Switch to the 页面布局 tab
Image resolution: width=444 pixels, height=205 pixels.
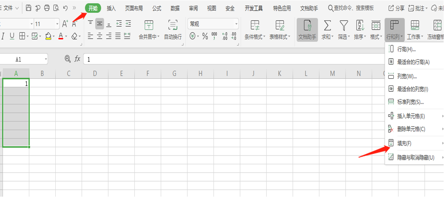pyautogui.click(x=134, y=8)
